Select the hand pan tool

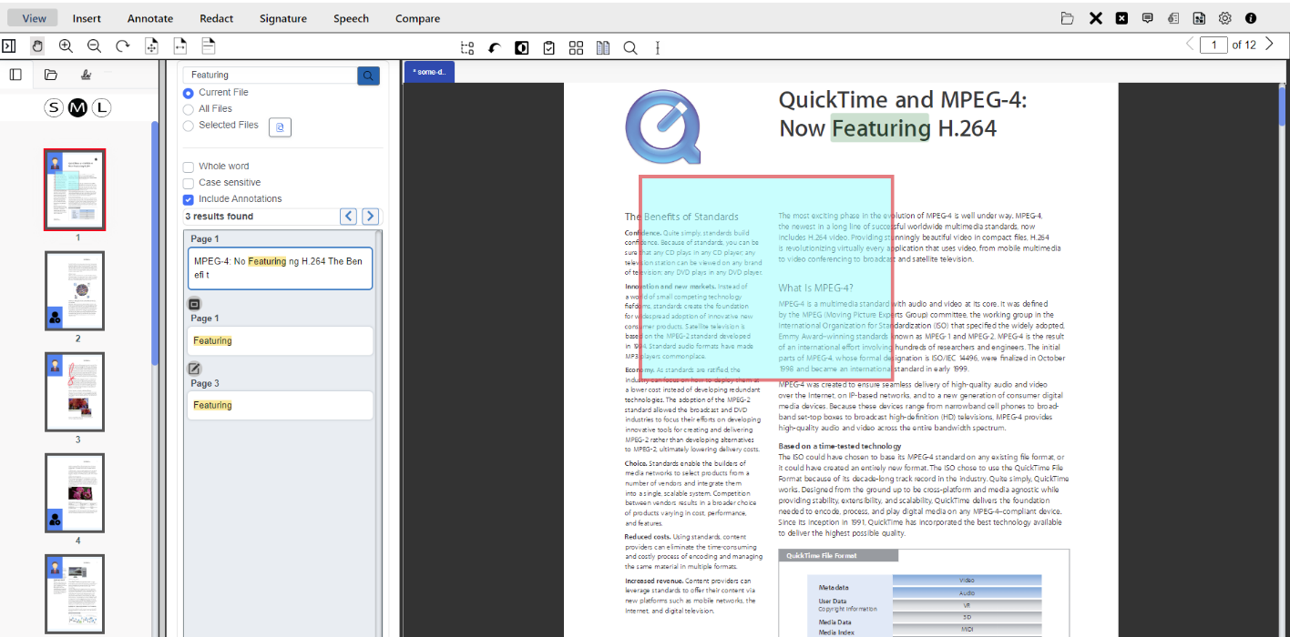[37, 45]
